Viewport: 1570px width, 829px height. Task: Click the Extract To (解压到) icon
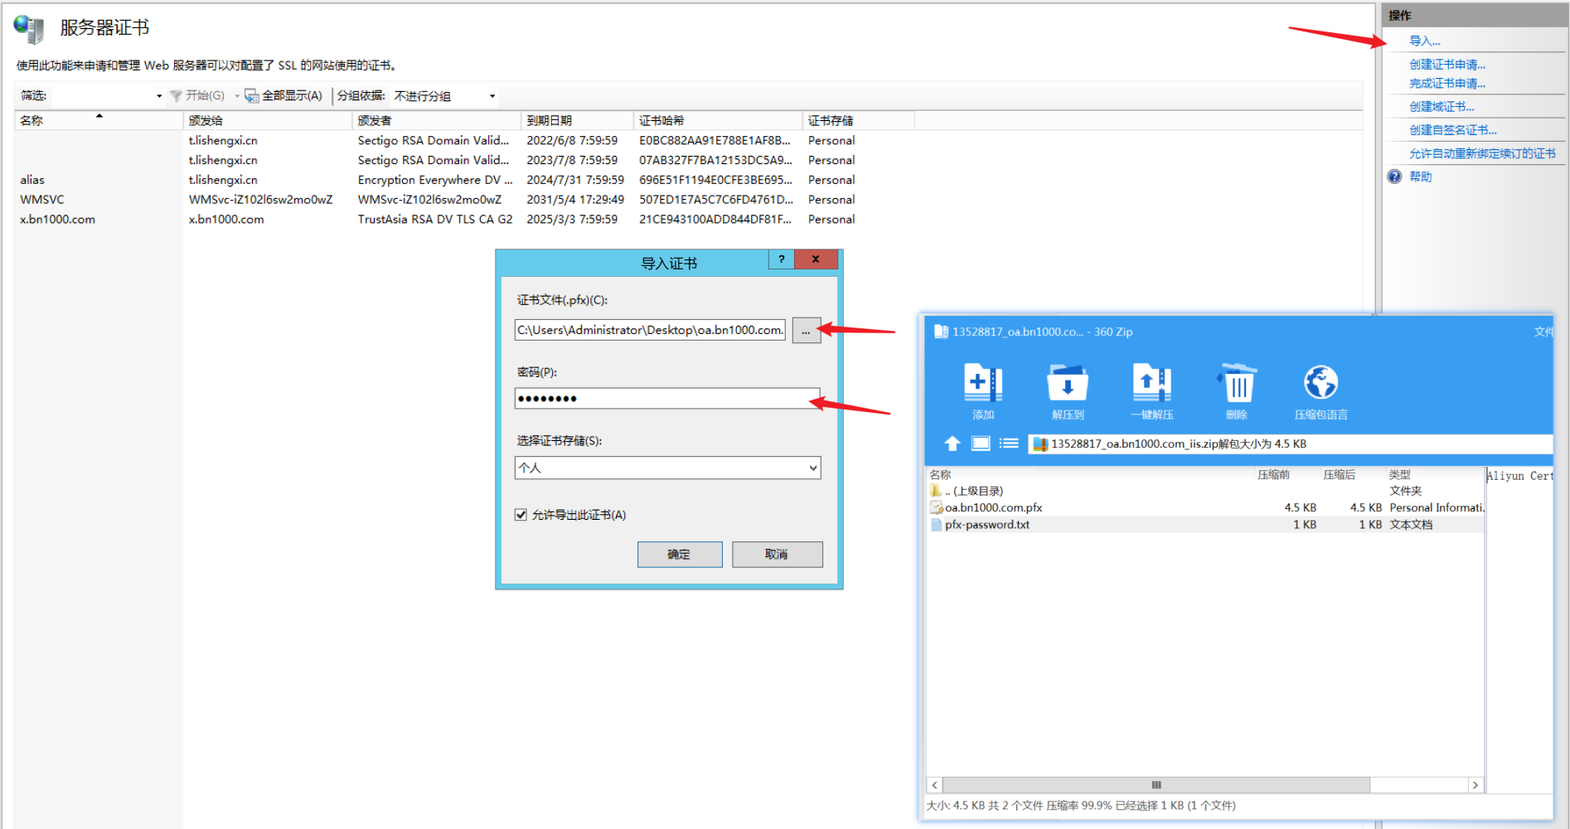[x=1068, y=383]
